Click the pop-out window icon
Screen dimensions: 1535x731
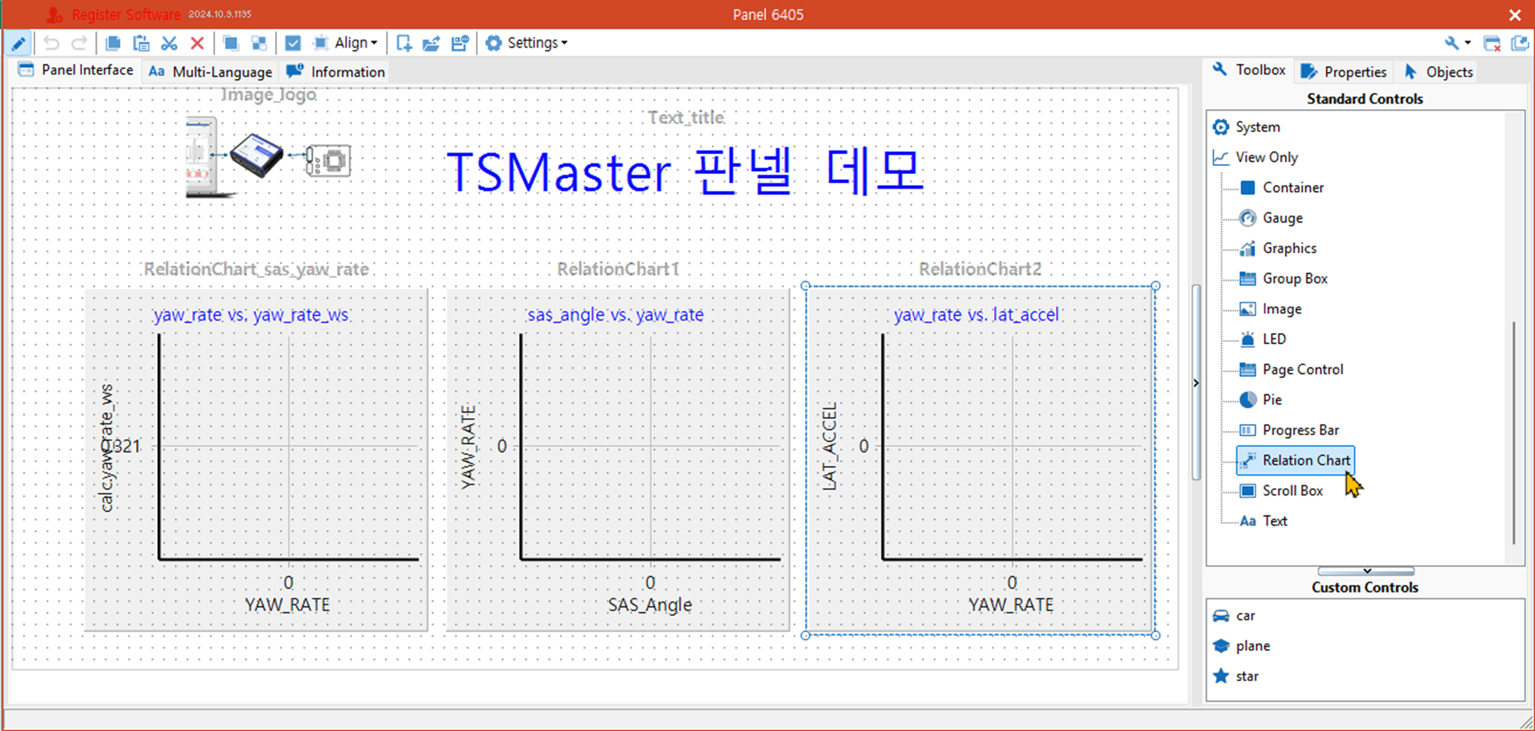(1520, 43)
